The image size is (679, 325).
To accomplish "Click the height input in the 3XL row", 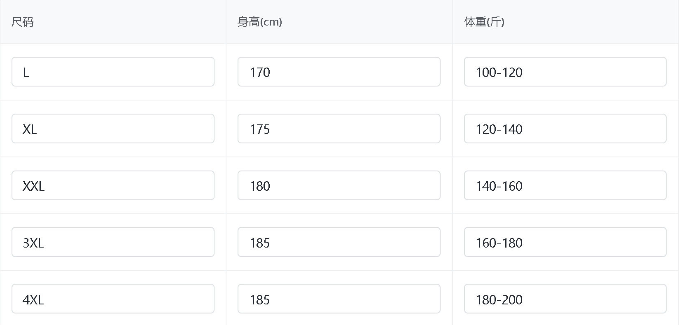I will pos(339,242).
